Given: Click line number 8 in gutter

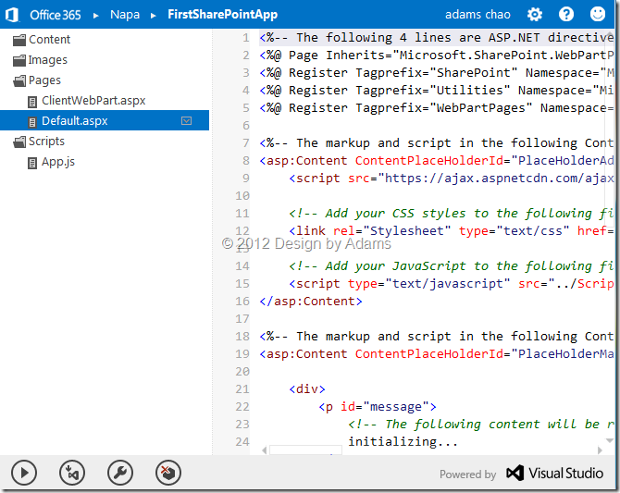Looking at the screenshot, I should [x=245, y=161].
